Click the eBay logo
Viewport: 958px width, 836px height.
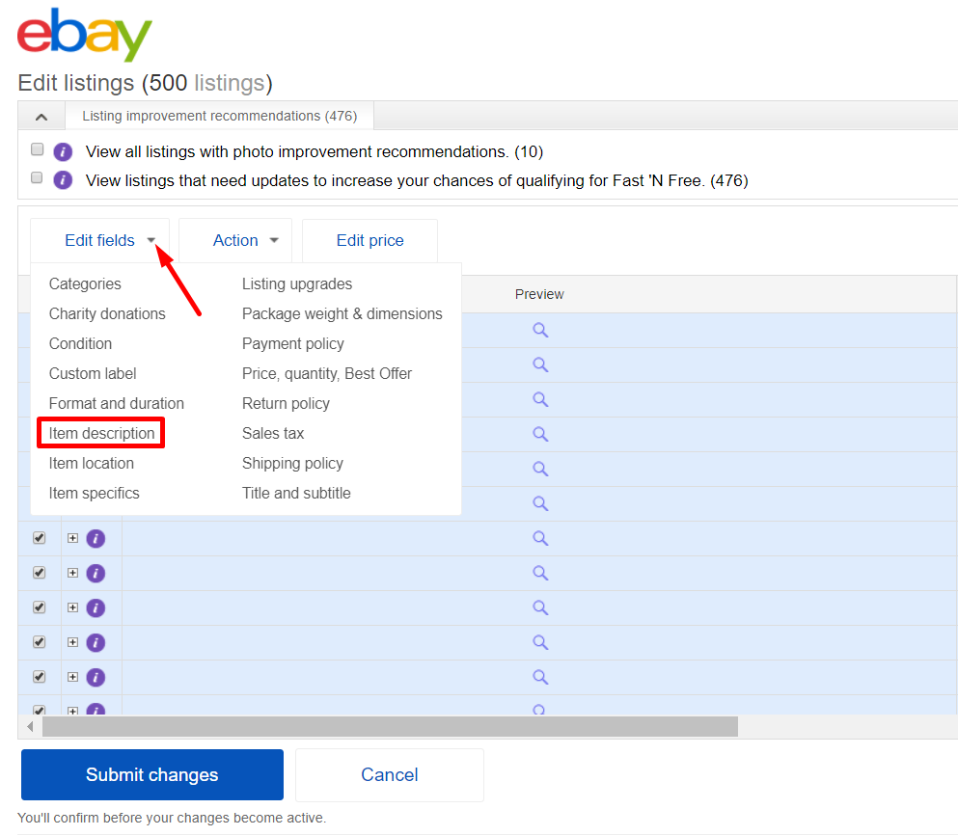pyautogui.click(x=84, y=34)
